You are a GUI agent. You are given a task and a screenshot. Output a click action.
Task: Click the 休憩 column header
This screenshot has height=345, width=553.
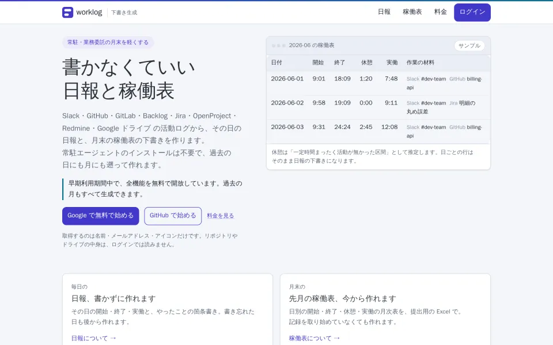coord(367,62)
